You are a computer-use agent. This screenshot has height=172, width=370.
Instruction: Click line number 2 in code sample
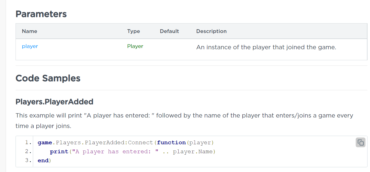(x=28, y=151)
